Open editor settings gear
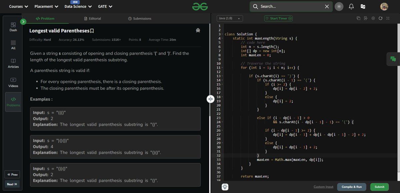 coord(373,18)
